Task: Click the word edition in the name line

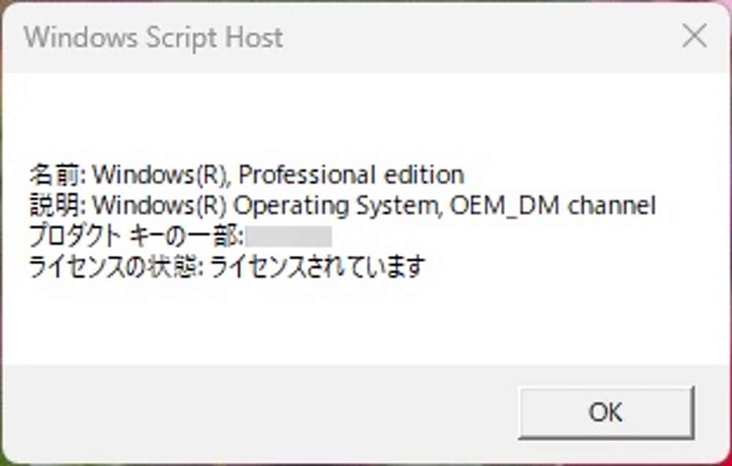Action: pyautogui.click(x=424, y=175)
